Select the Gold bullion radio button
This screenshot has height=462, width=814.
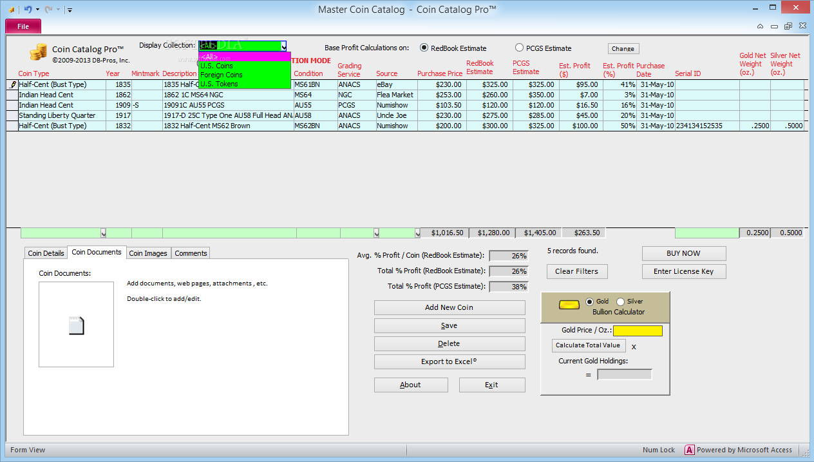coord(589,302)
